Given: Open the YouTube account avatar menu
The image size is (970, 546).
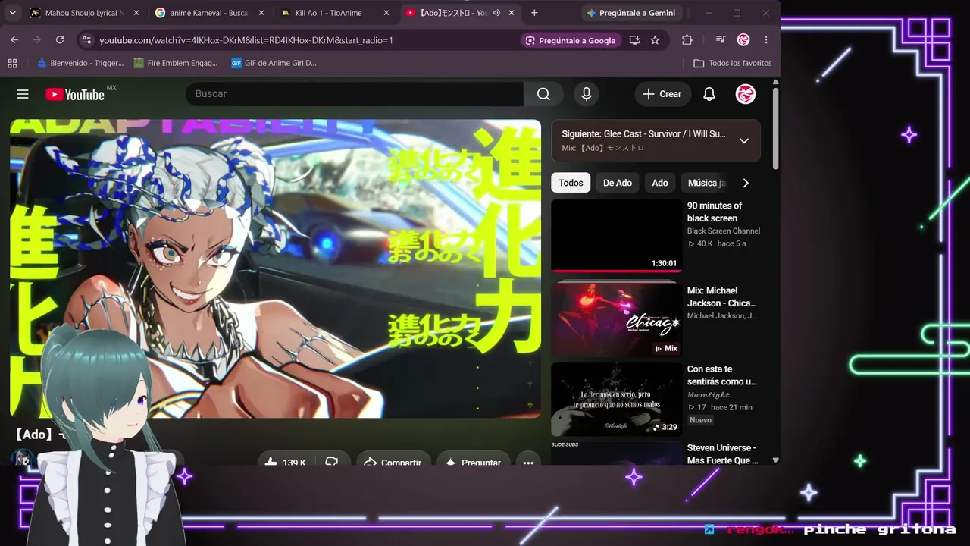Looking at the screenshot, I should (746, 94).
